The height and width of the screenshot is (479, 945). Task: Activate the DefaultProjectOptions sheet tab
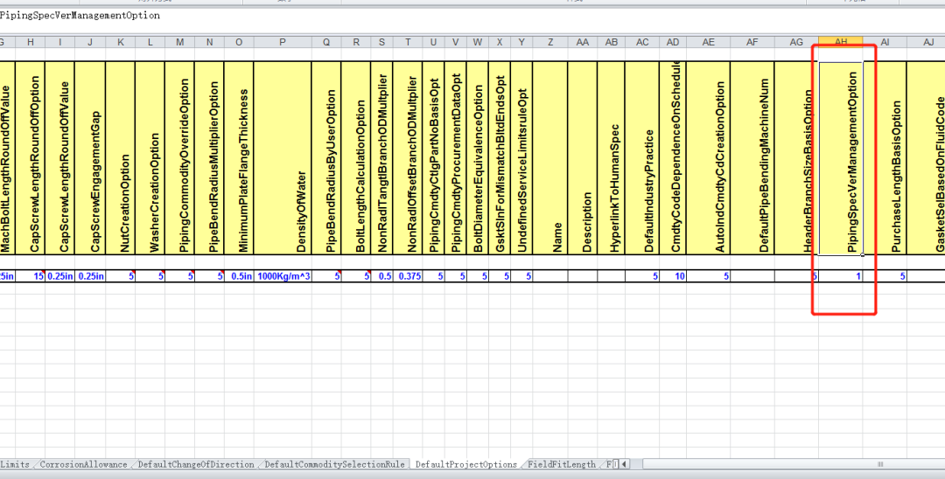coord(465,464)
